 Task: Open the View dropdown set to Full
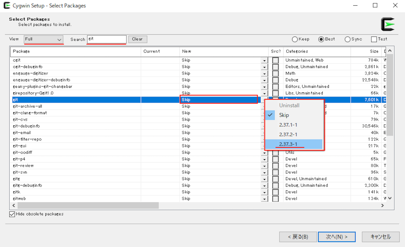pos(43,39)
